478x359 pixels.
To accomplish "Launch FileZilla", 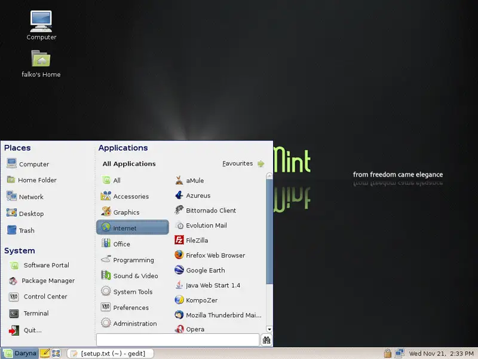I will click(x=191, y=241).
